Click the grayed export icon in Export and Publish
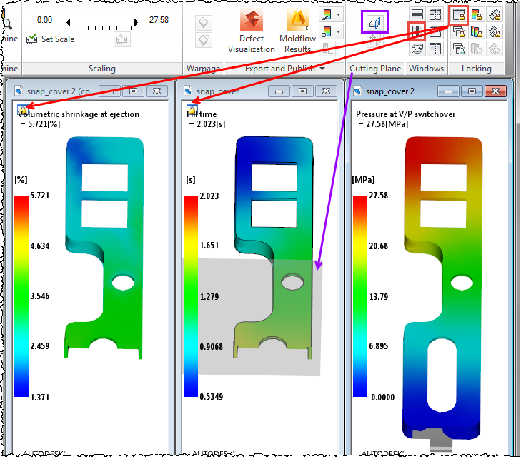 pos(327,49)
